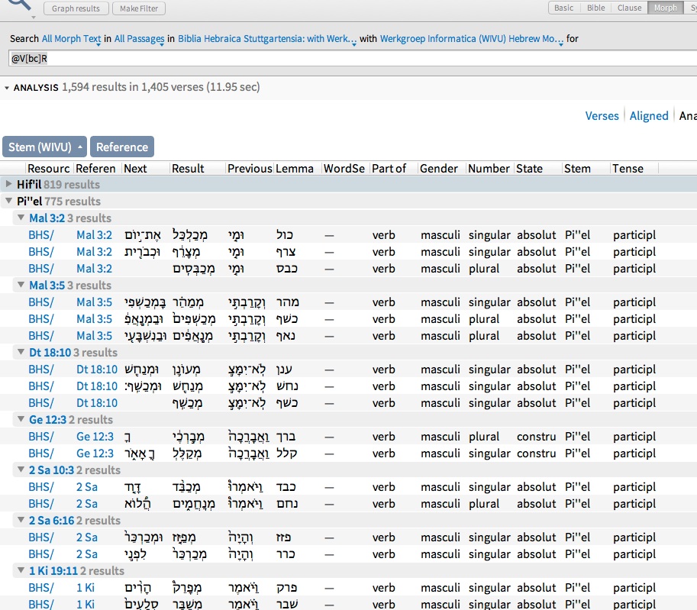Open BHS link in the שׁבר row
697x610 pixels.
point(41,604)
